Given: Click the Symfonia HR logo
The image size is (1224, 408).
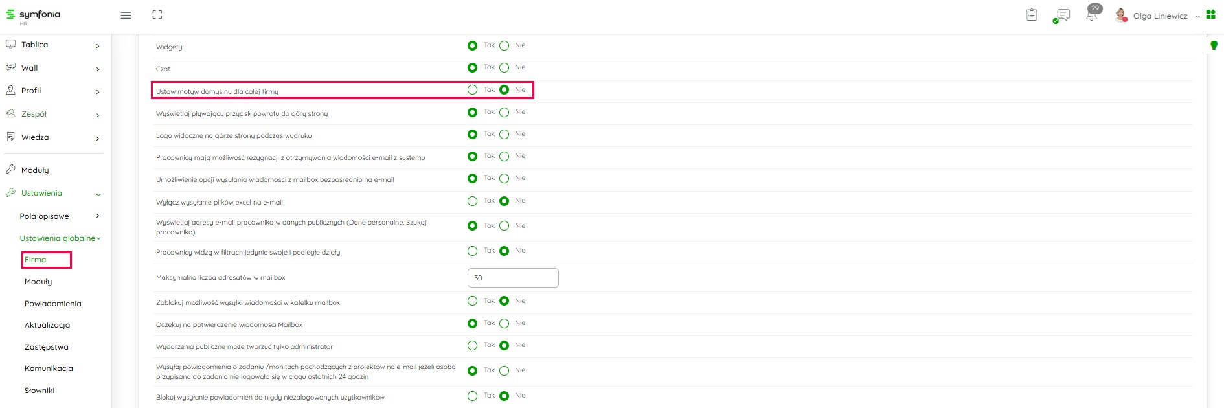Looking at the screenshot, I should [34, 16].
